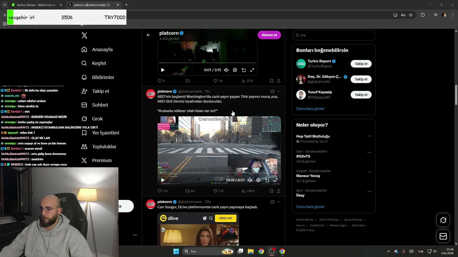The height and width of the screenshot is (257, 458).
Task: Open the X logo home icon
Action: [x=84, y=35]
